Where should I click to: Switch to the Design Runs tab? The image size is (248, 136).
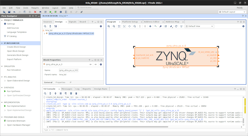pyautogui.click(x=101, y=89)
